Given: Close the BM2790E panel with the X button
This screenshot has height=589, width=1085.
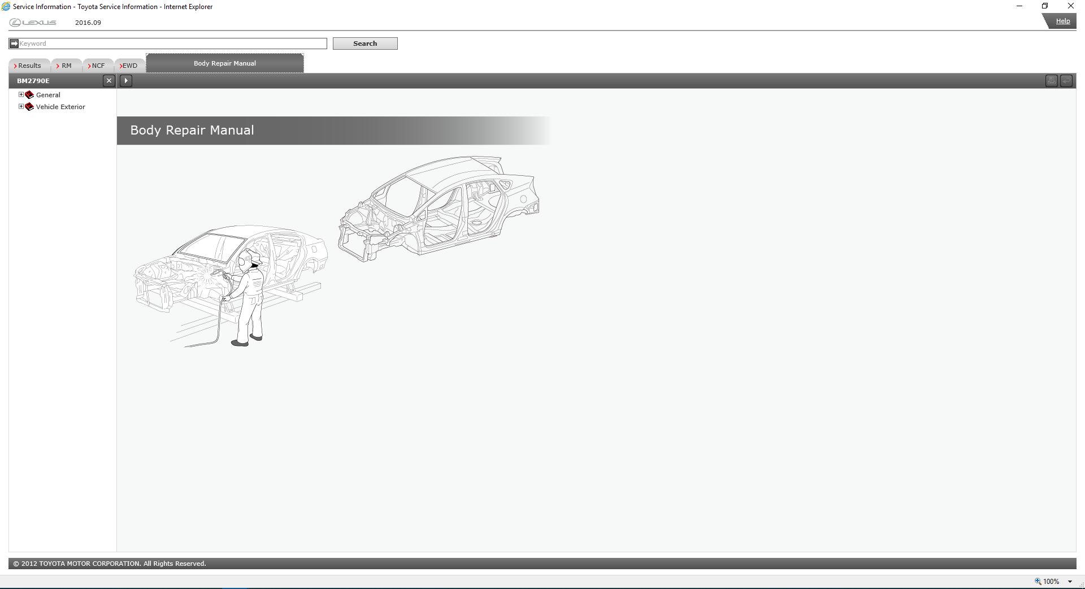Looking at the screenshot, I should (109, 81).
